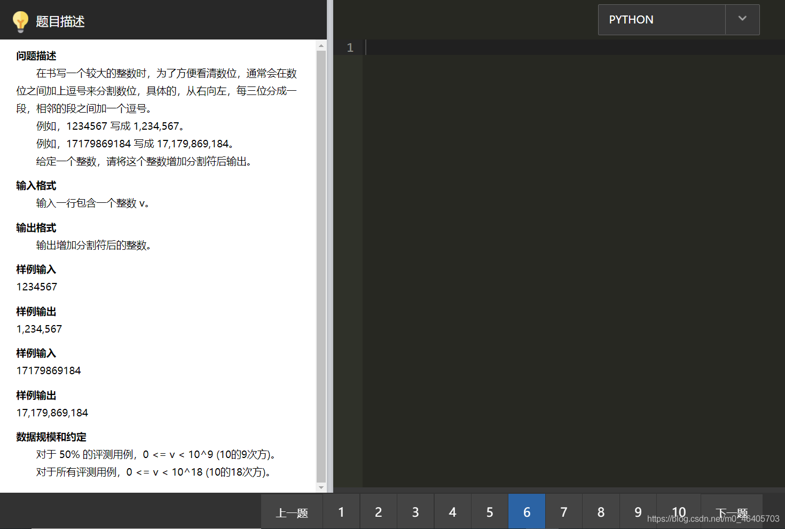Viewport: 785px width, 529px height.
Task: Go to next question 下一题
Action: tap(732, 512)
